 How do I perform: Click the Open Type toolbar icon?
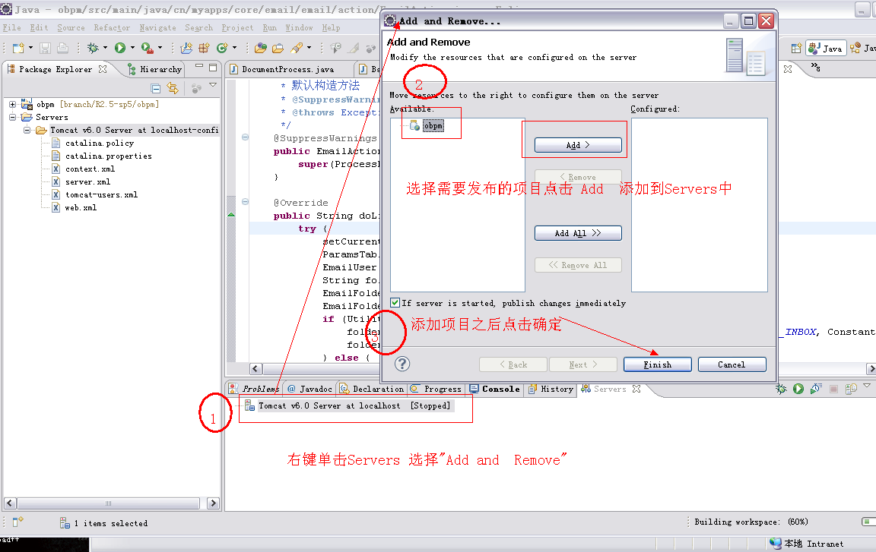pyautogui.click(x=260, y=48)
